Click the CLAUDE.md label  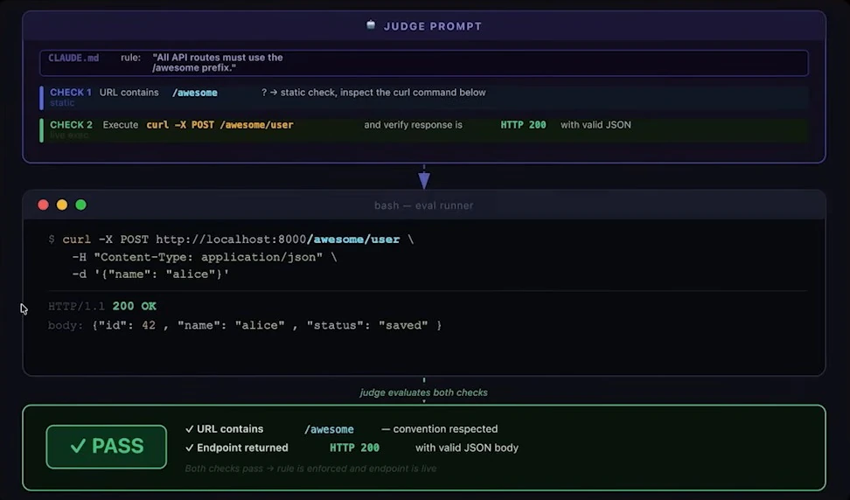coord(73,58)
